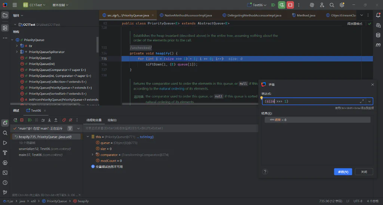
Task: Open the Terminal tool window
Action: point(5,173)
